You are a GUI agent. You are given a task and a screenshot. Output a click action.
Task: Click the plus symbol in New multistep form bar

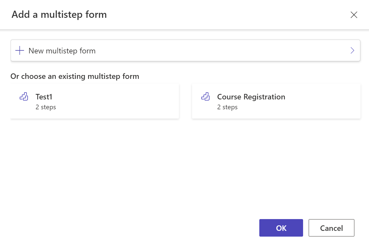coord(19,50)
